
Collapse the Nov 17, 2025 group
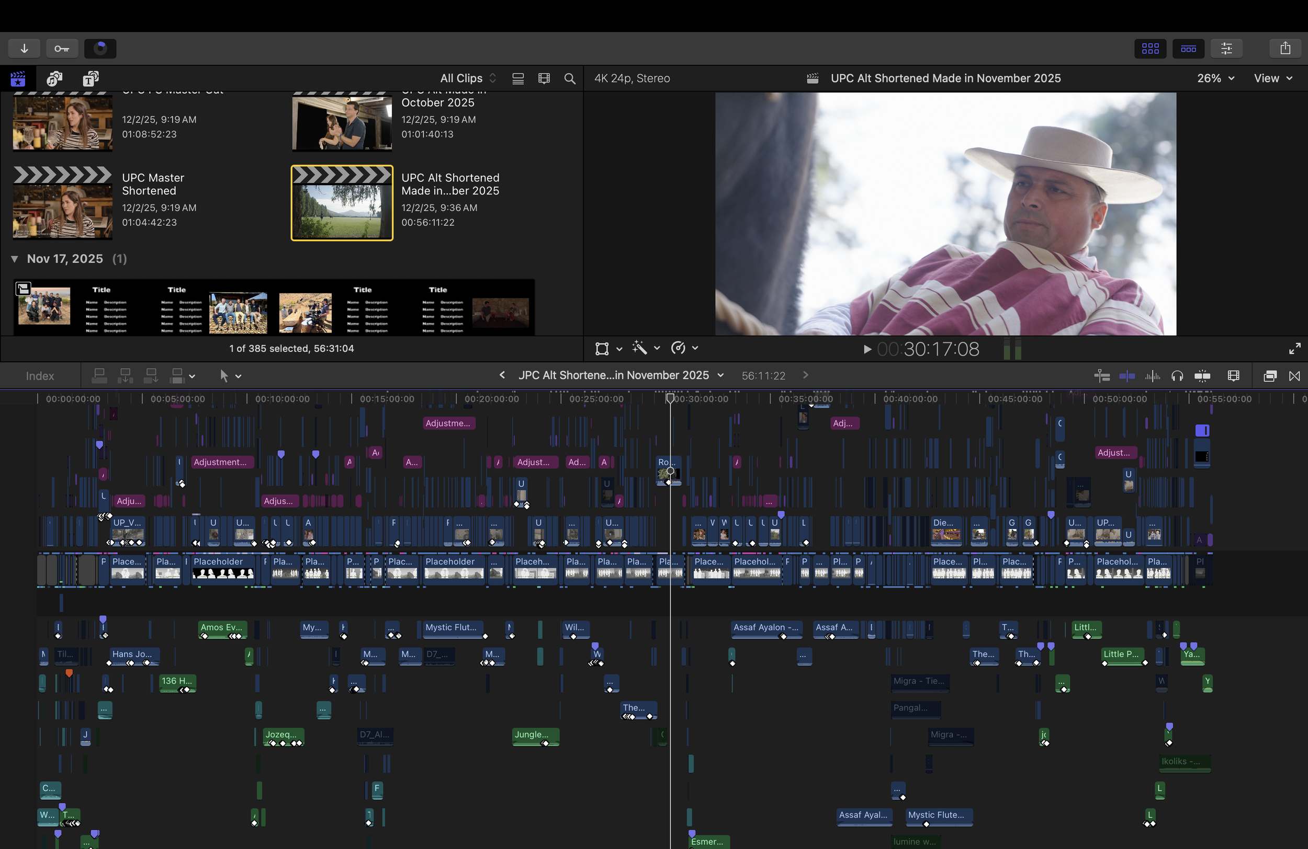[x=15, y=259]
